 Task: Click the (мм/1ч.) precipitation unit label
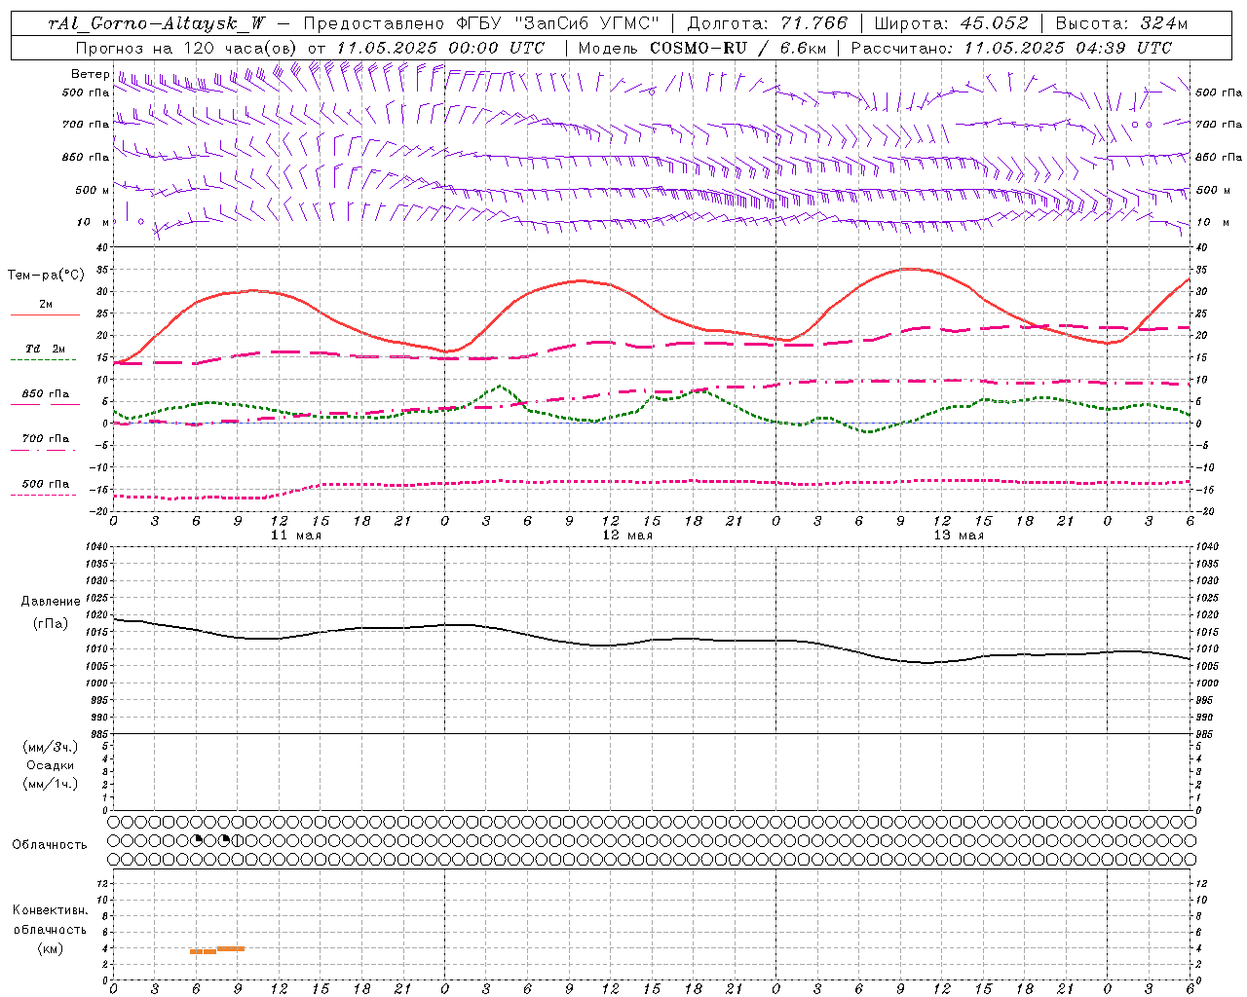pos(51,784)
